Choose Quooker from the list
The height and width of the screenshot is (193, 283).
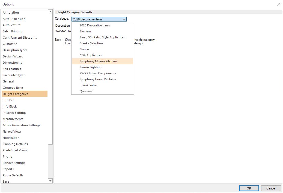103,91
